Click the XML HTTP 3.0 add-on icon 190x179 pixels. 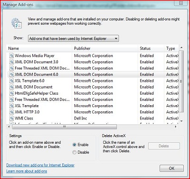point(11,112)
